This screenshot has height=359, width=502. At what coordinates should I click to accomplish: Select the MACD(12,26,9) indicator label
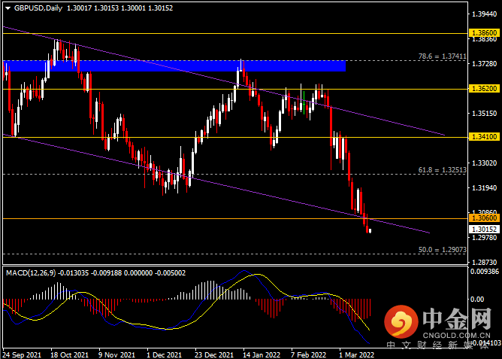31,273
